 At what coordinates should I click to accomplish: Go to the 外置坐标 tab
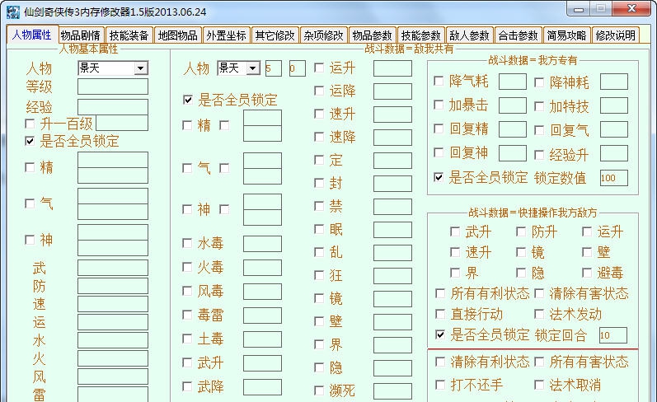click(226, 35)
